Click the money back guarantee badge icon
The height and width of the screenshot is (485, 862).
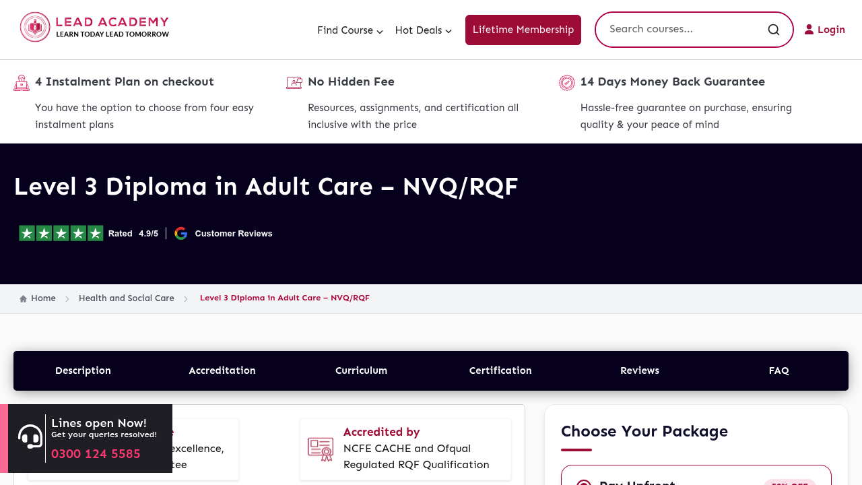pyautogui.click(x=567, y=83)
